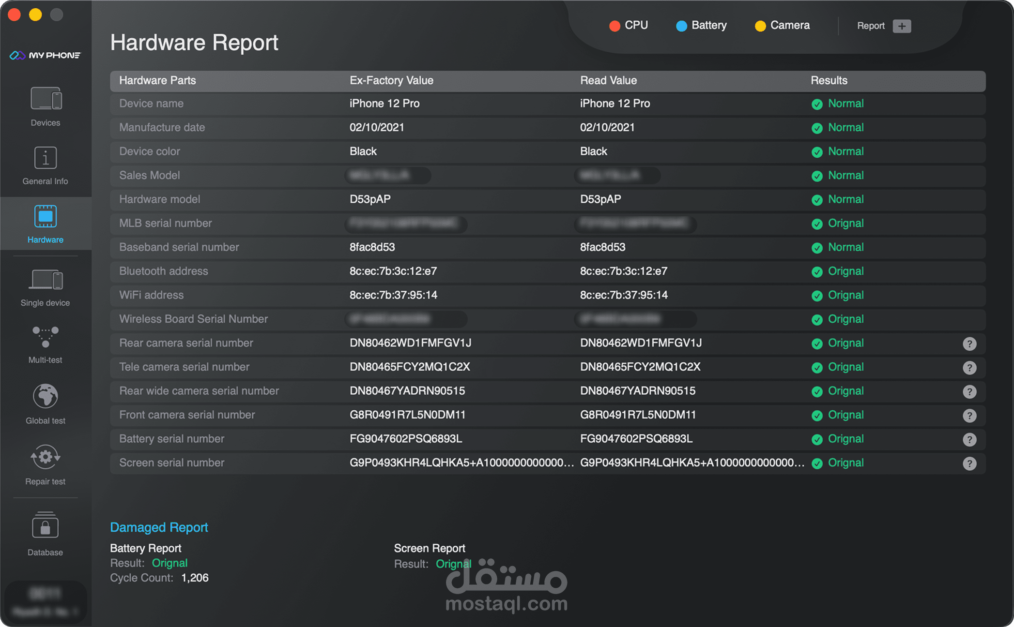Click the Report label
The width and height of the screenshot is (1014, 627).
click(871, 26)
